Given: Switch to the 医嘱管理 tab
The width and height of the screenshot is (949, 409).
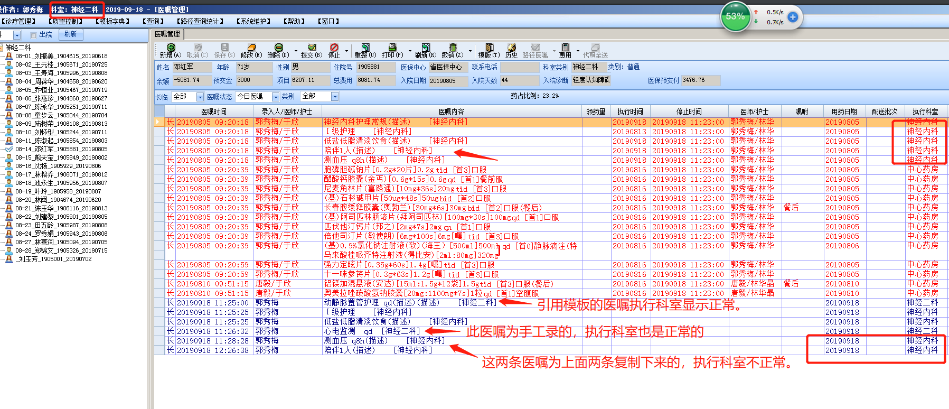Looking at the screenshot, I should tap(167, 34).
